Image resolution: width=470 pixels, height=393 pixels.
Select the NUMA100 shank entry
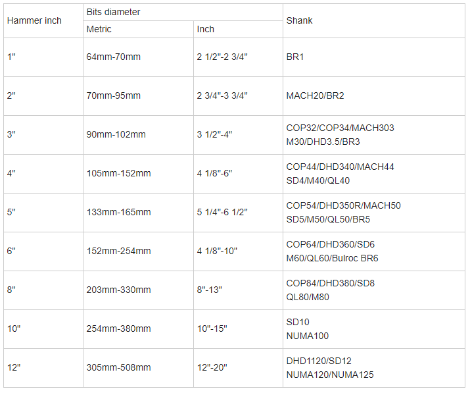tap(307, 336)
